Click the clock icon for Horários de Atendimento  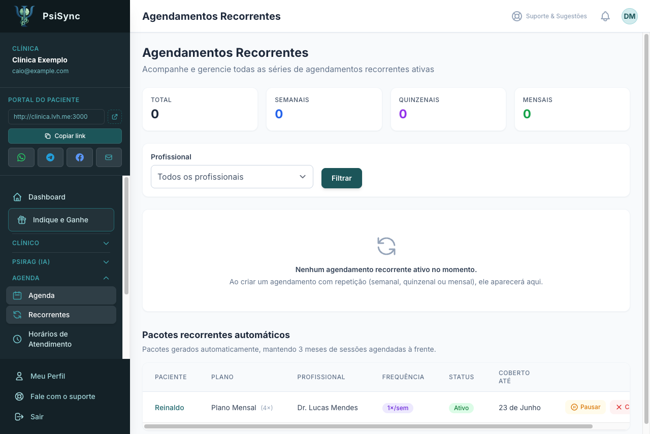[17, 339]
